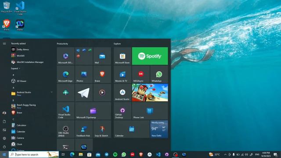This screenshot has height=158, width=281.
Task: Open the Android Studio tile in Explore
Action: point(122,93)
